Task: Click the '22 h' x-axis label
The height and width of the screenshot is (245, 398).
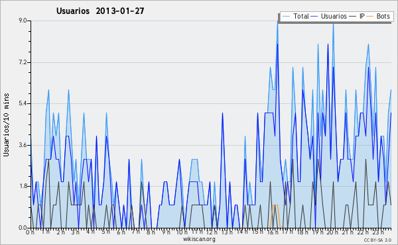Action: coord(362,232)
